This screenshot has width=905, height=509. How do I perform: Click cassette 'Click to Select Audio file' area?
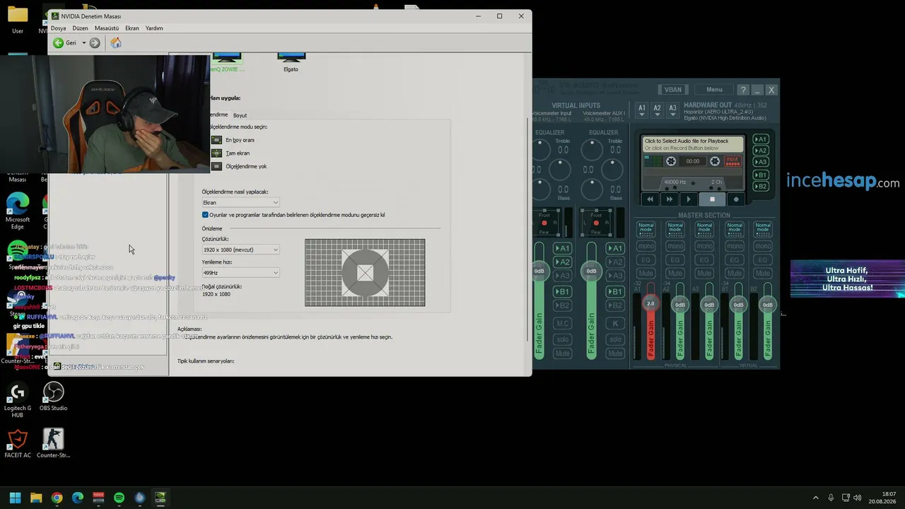(x=693, y=144)
